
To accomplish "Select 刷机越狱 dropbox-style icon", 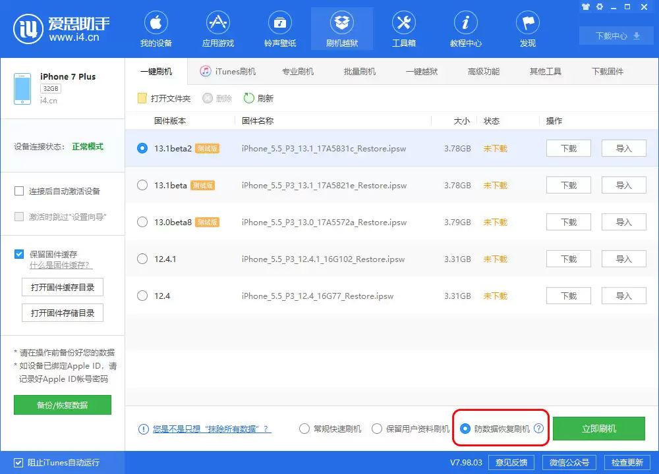I will click(x=341, y=22).
